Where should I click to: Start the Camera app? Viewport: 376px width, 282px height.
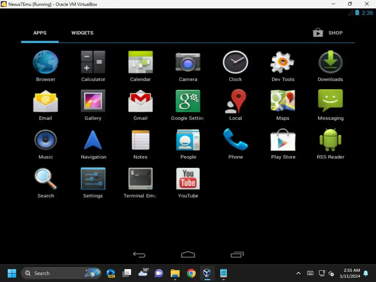[188, 66]
